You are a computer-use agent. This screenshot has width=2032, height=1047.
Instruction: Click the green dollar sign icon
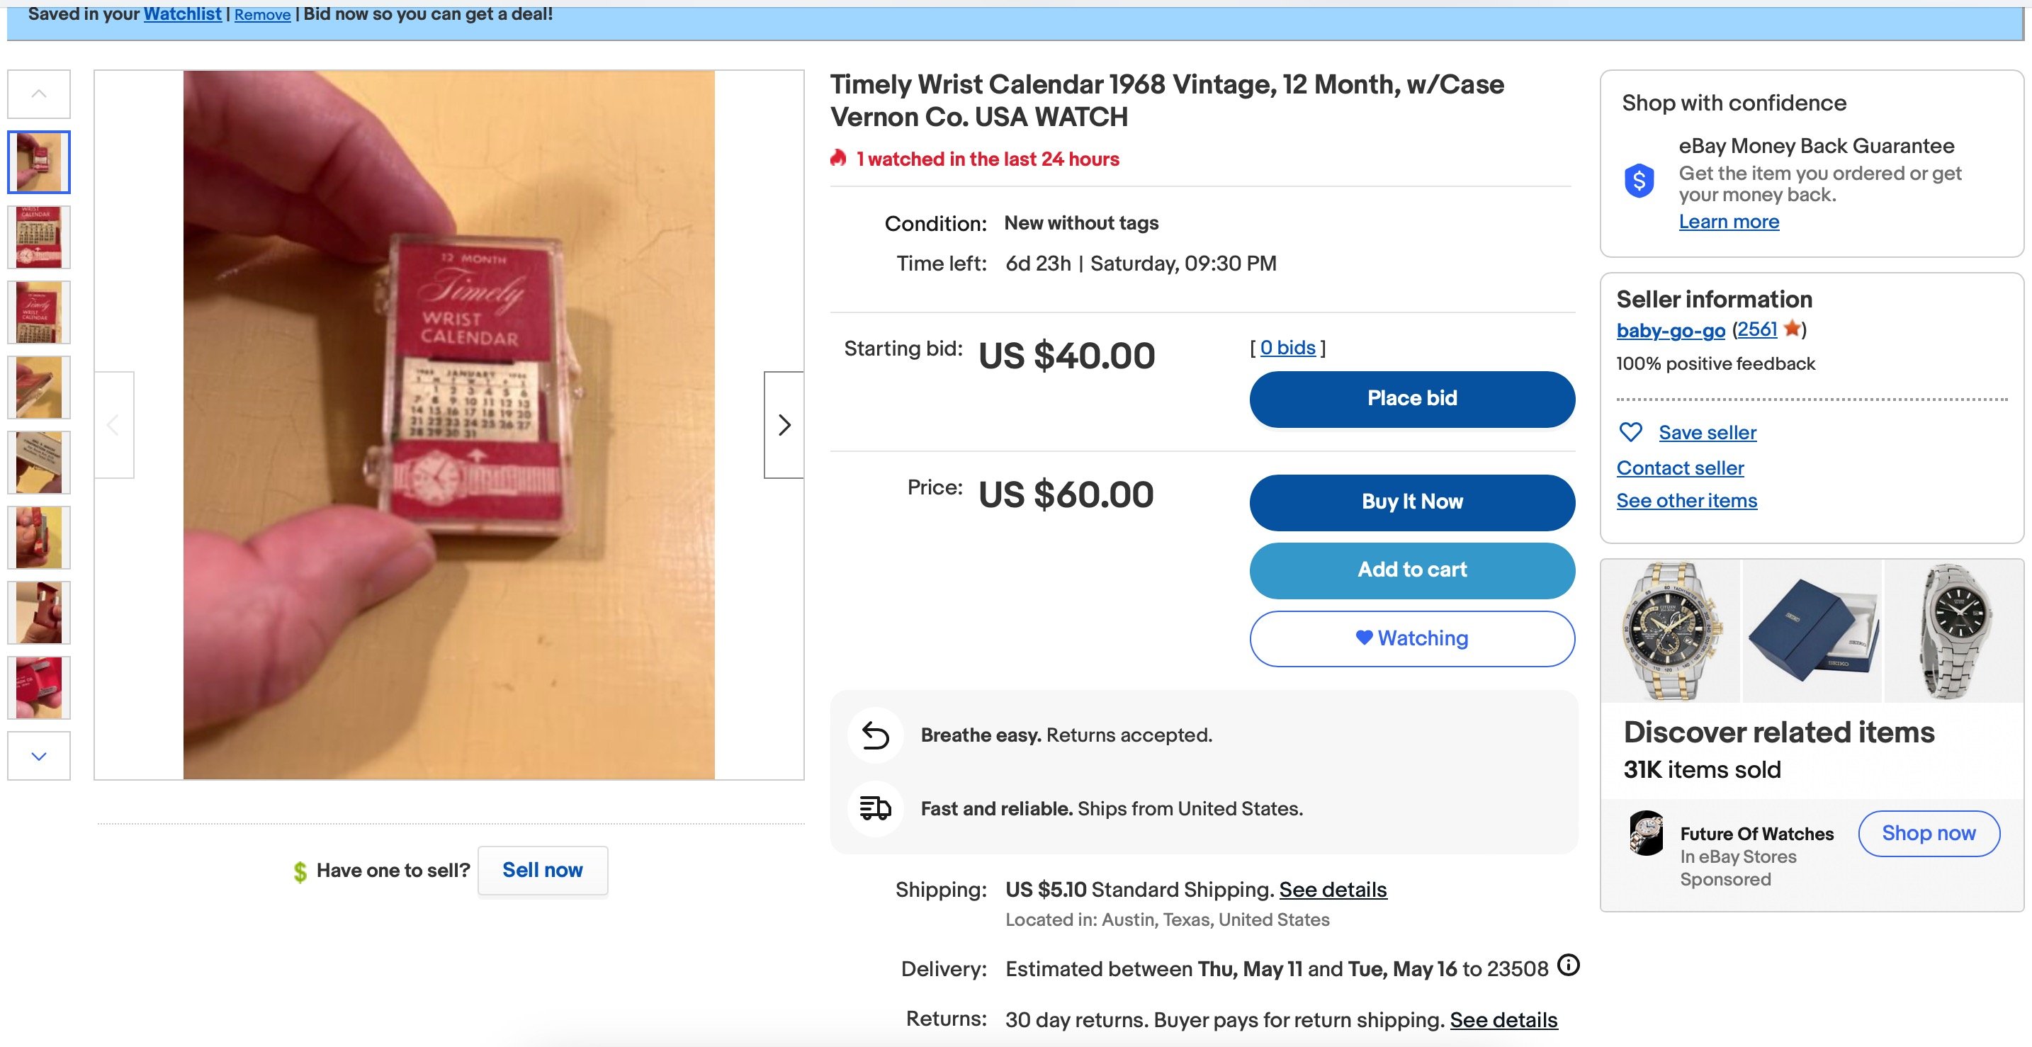(300, 871)
